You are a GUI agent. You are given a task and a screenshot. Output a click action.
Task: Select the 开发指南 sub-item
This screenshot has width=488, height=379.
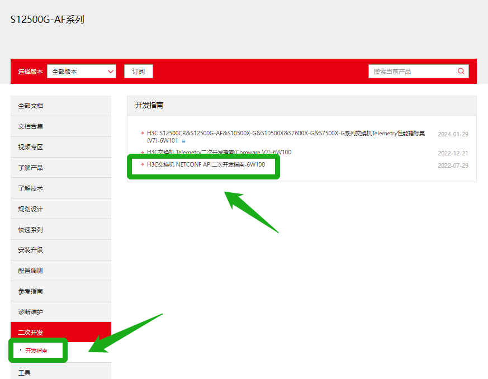36,350
